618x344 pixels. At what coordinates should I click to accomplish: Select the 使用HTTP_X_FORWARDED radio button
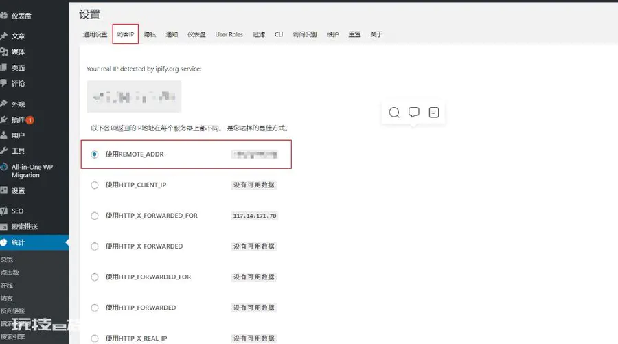click(95, 246)
